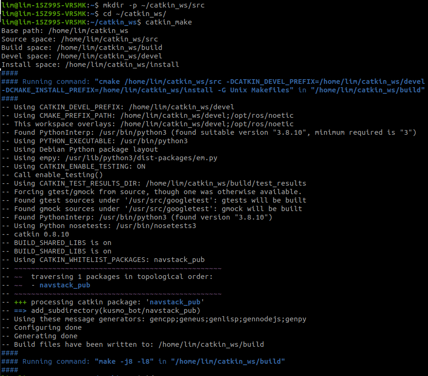
Task: Click 'Using empy' em.py line
Action: tap(109, 157)
